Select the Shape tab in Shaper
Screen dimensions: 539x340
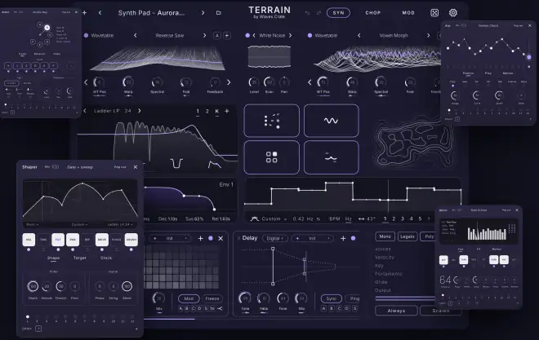click(x=53, y=258)
